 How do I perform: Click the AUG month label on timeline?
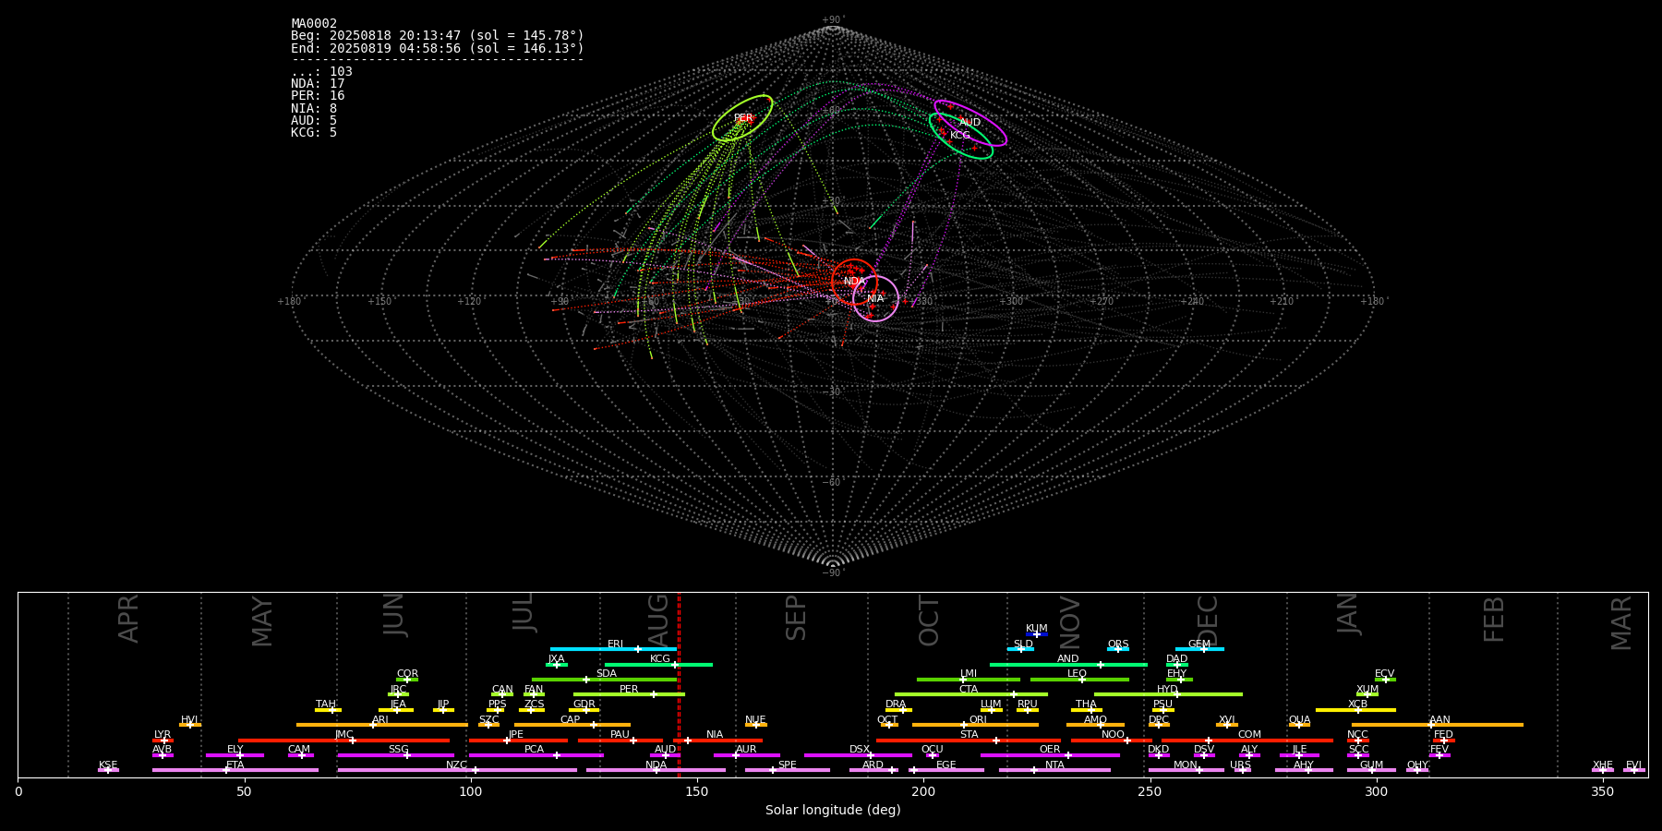[658, 620]
